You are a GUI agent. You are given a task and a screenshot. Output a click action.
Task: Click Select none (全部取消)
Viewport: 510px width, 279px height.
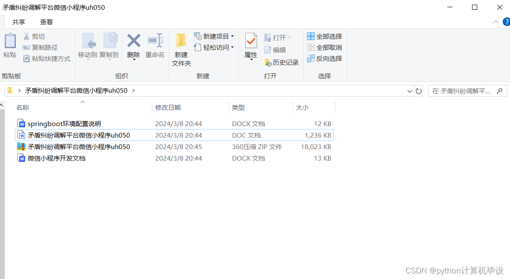(x=325, y=47)
